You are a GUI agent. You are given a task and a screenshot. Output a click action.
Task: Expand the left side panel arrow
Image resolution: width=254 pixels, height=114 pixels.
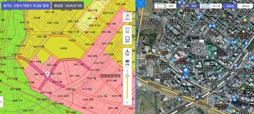(x=2, y=102)
